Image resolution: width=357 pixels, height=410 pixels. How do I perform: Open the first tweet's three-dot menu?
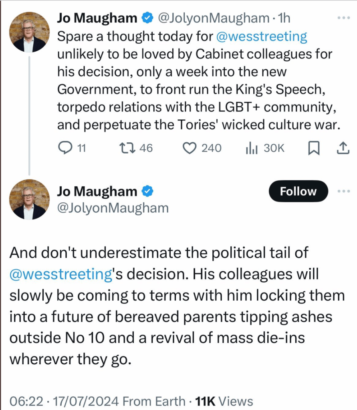coord(344,18)
